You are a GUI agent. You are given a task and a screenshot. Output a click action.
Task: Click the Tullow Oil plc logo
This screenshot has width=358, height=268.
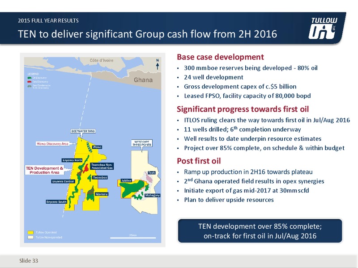click(x=323, y=29)
